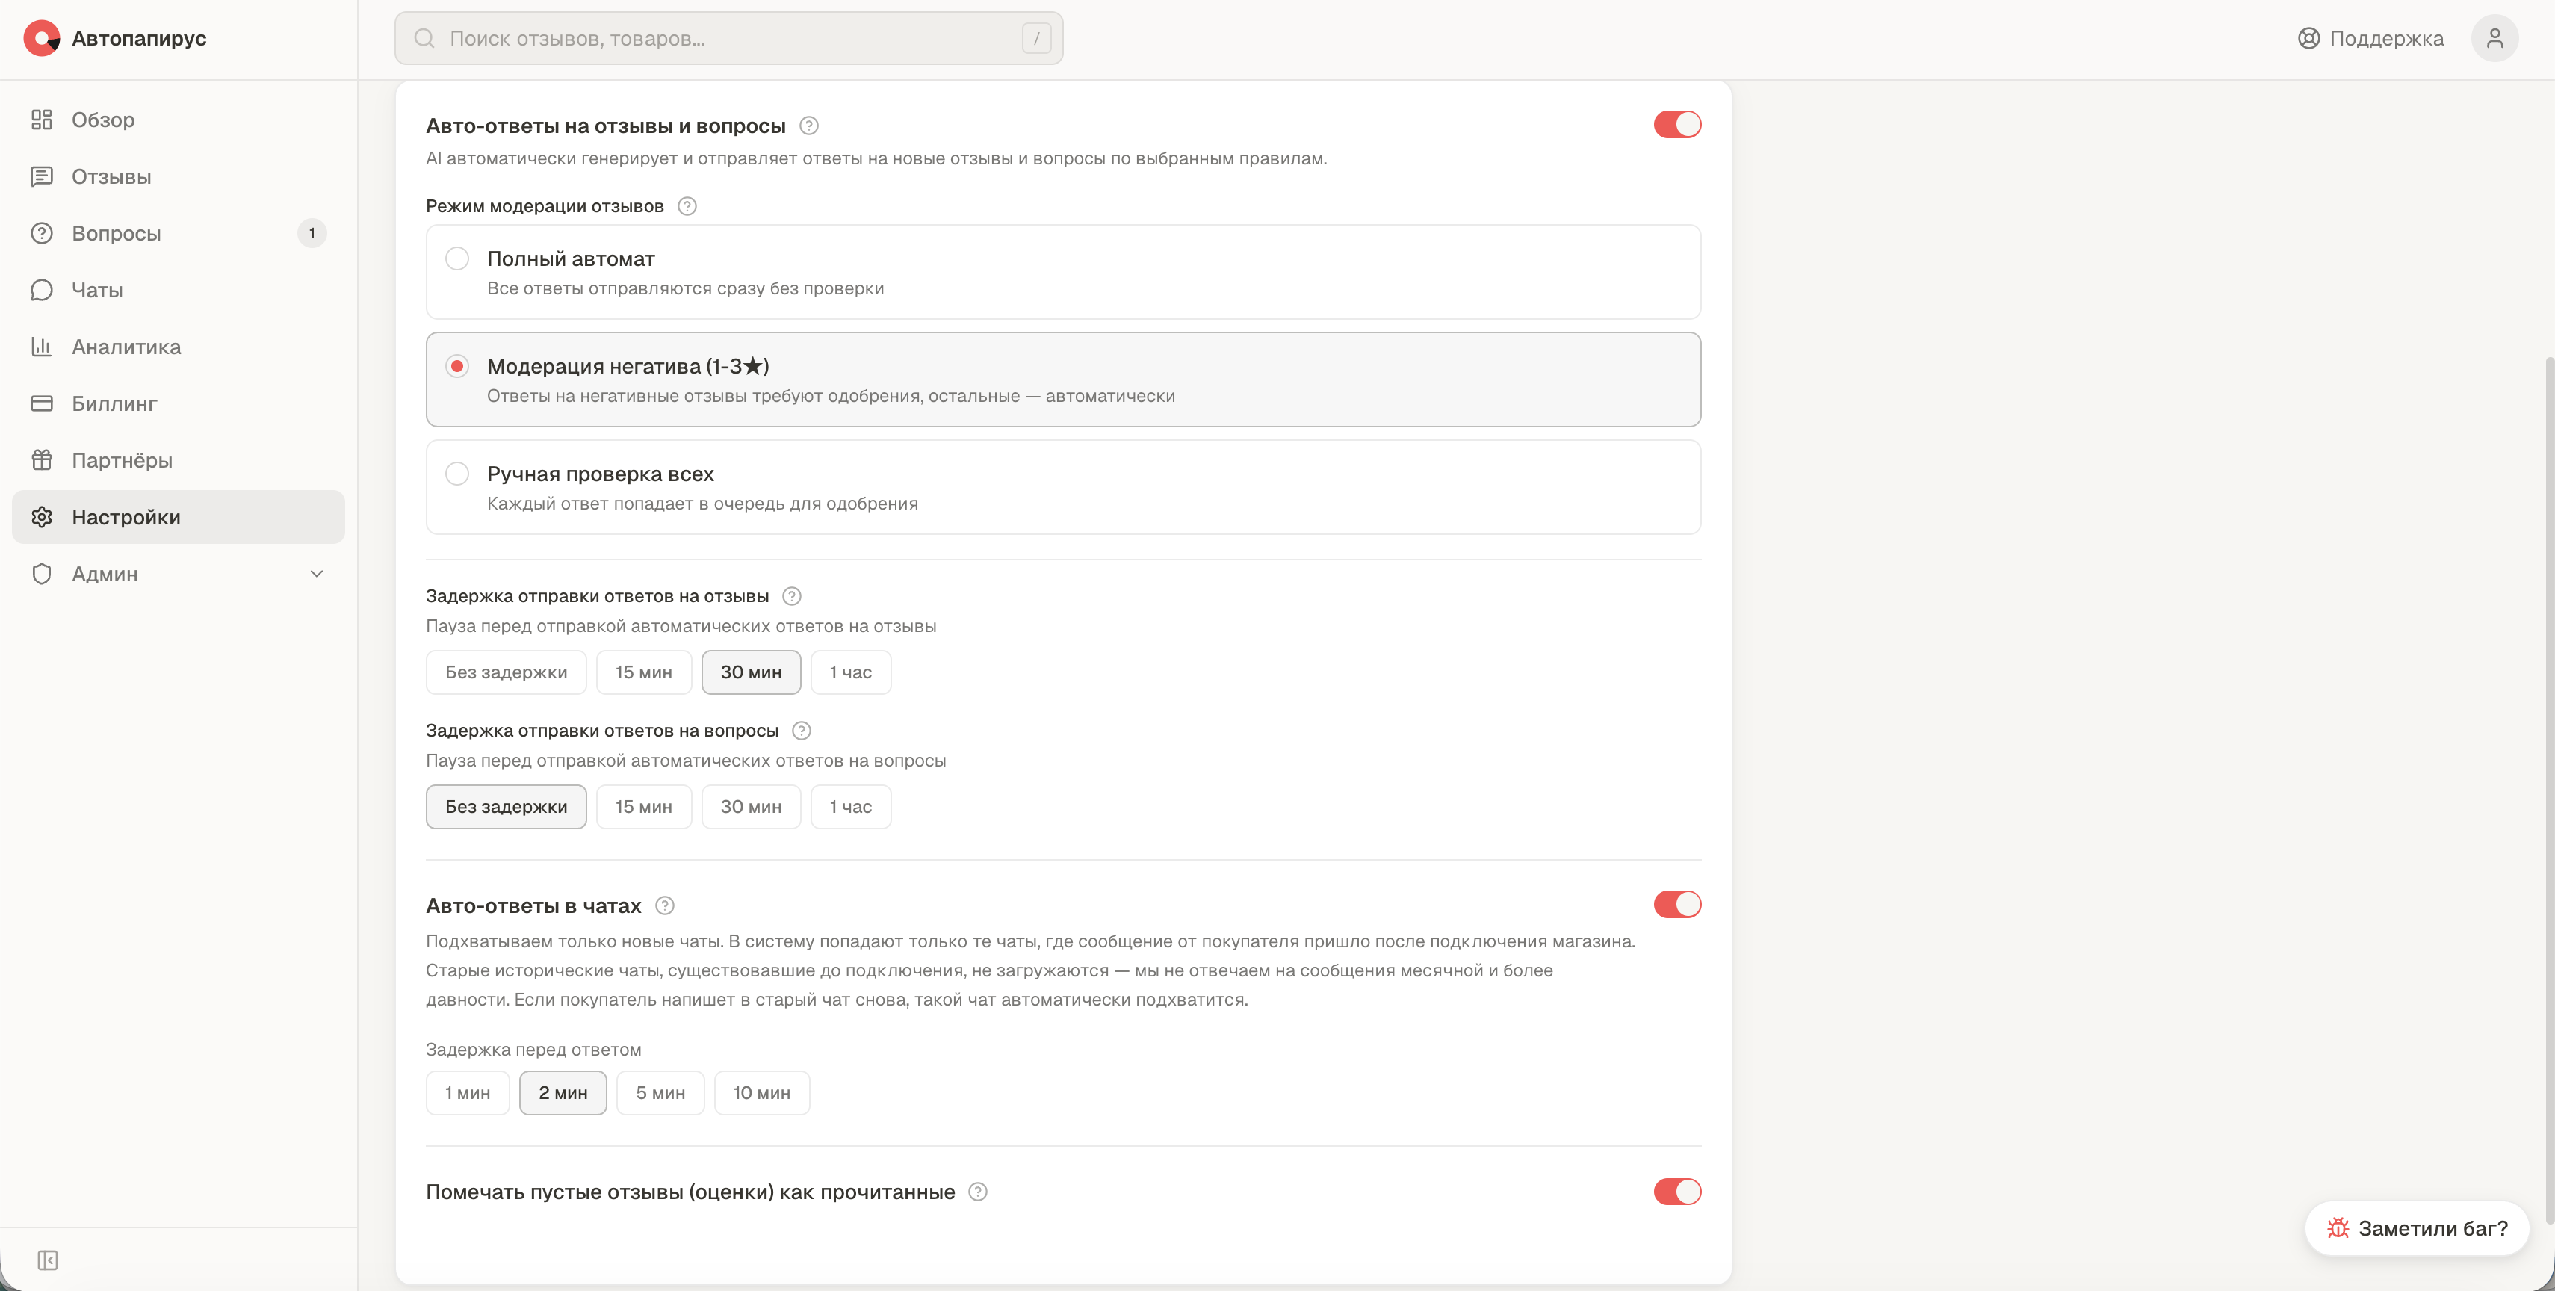2555x1291 pixels.
Task: Select the Модерация негатива radio button
Action: tap(457, 366)
